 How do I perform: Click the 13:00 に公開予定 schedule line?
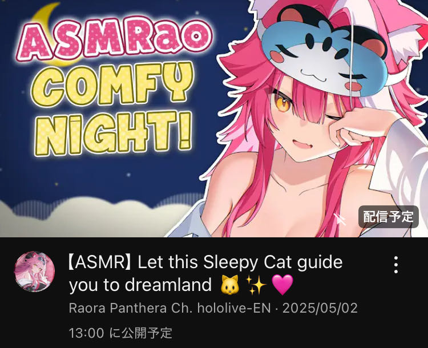click(120, 333)
